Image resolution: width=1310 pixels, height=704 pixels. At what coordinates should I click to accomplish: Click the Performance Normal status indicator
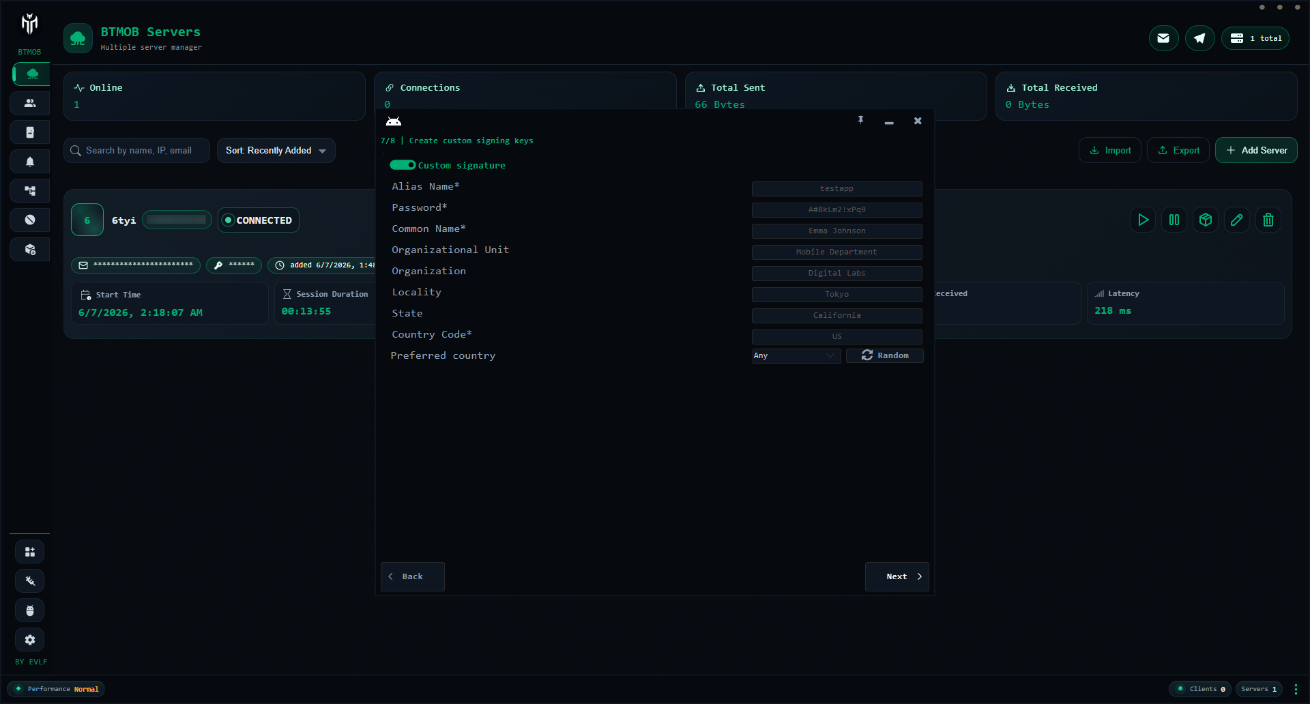[57, 689]
